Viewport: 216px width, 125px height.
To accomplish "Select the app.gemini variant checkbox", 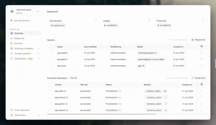I will tap(51, 59).
